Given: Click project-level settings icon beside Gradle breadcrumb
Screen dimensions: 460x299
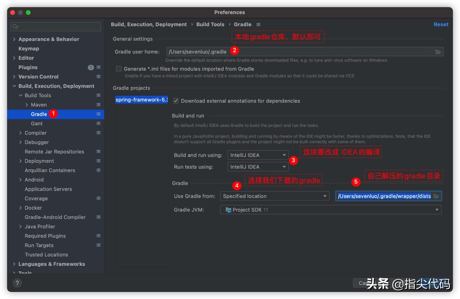Looking at the screenshot, I should tap(259, 25).
